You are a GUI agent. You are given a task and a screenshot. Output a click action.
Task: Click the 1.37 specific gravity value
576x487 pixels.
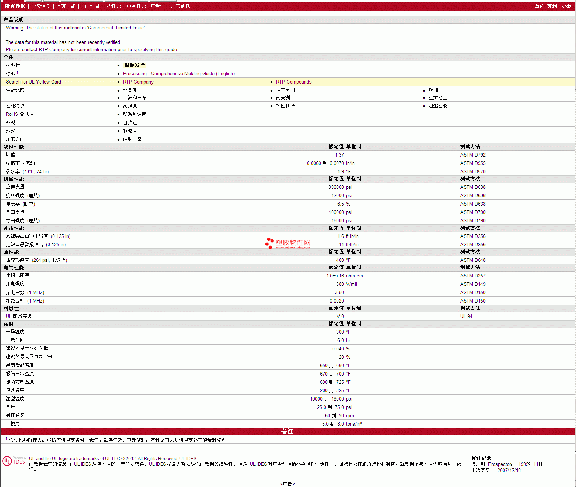coord(339,155)
